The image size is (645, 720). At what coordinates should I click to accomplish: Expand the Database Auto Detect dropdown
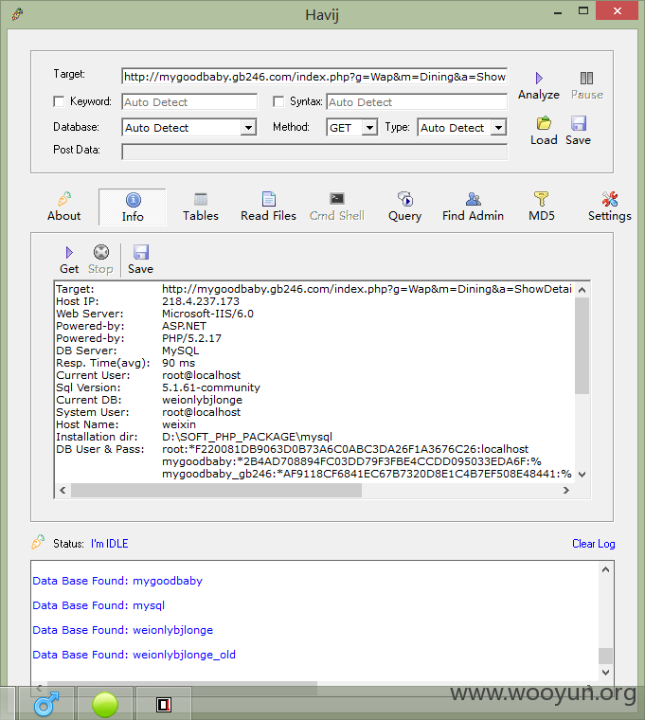pos(248,127)
